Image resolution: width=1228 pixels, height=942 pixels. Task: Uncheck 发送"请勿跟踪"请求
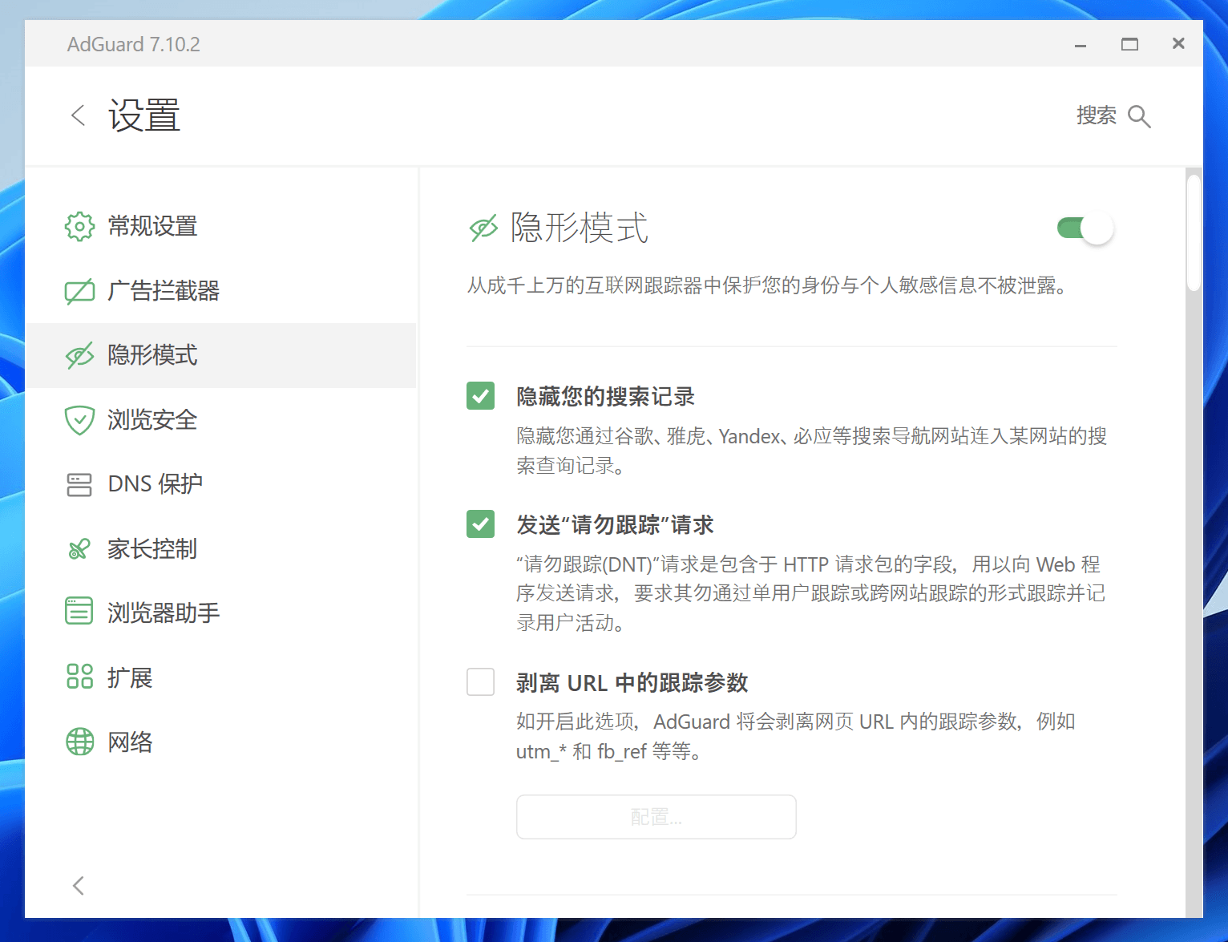tap(480, 524)
